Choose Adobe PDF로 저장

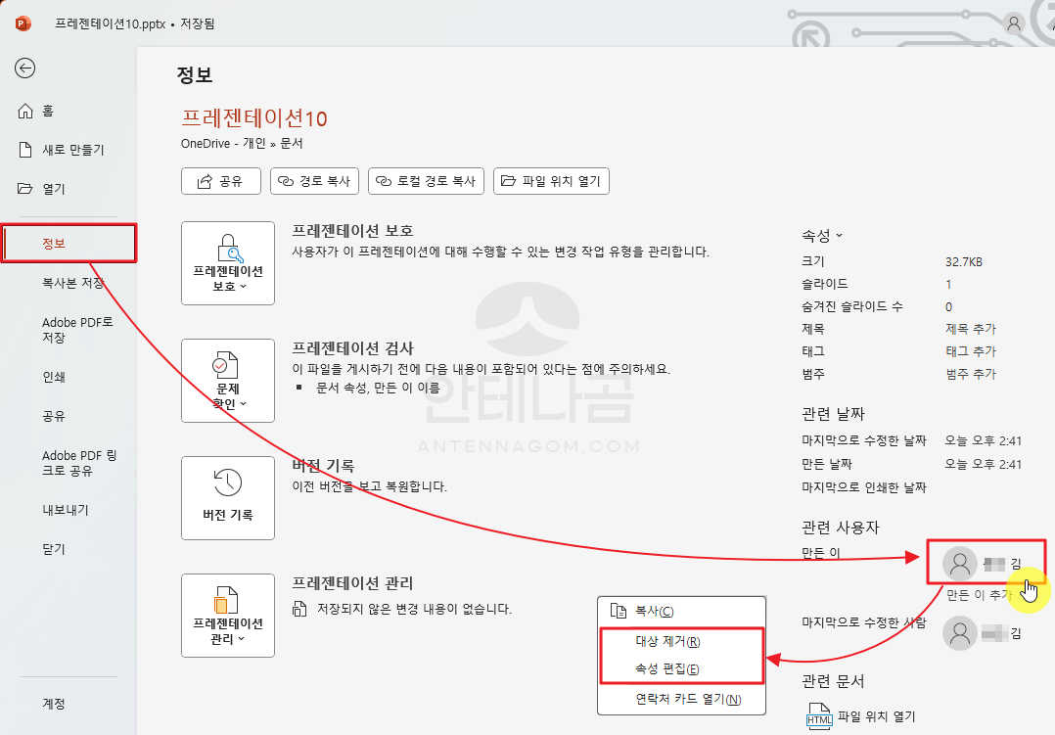pyautogui.click(x=77, y=330)
